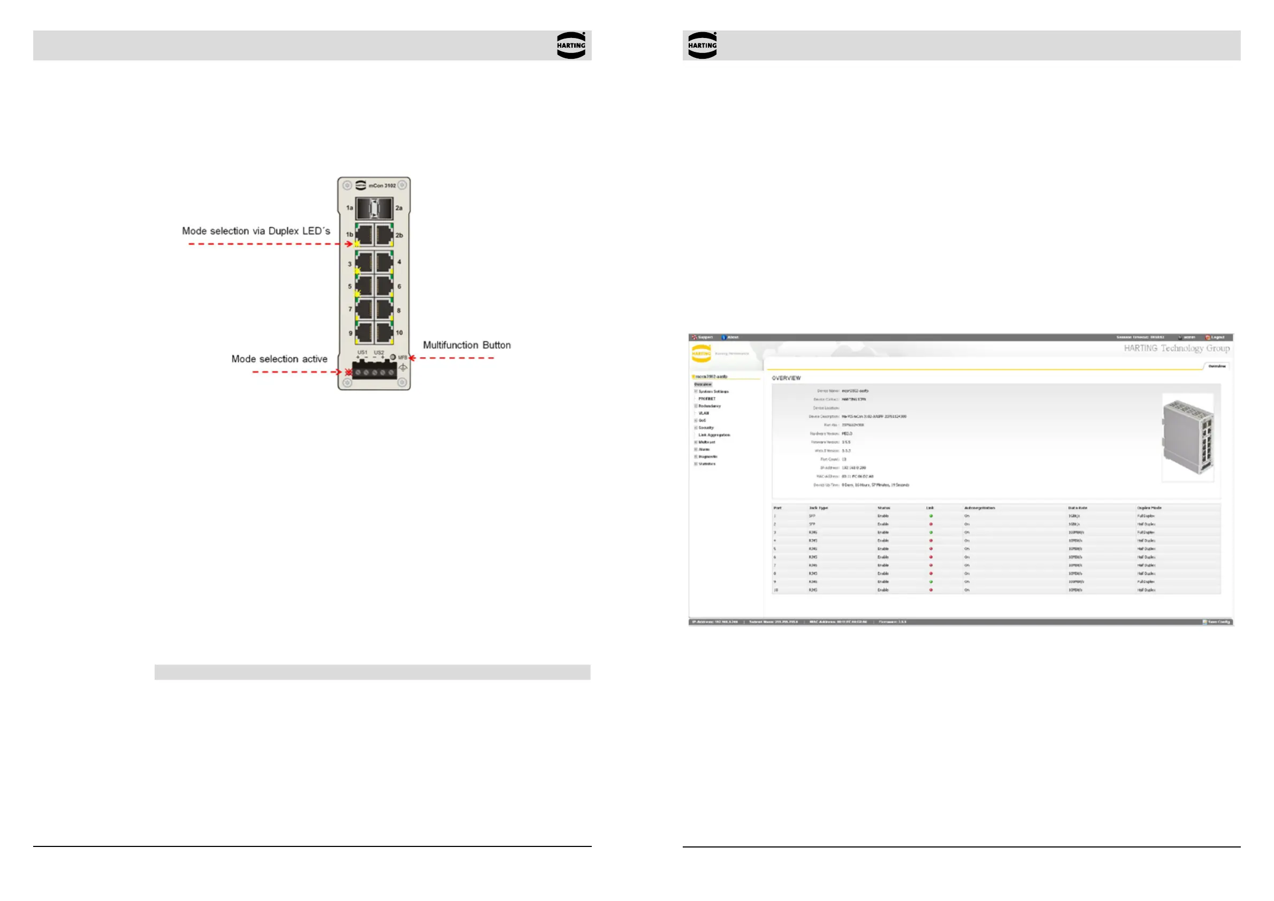Select Overview in the navigation tree
1274x901 pixels.
(703, 385)
